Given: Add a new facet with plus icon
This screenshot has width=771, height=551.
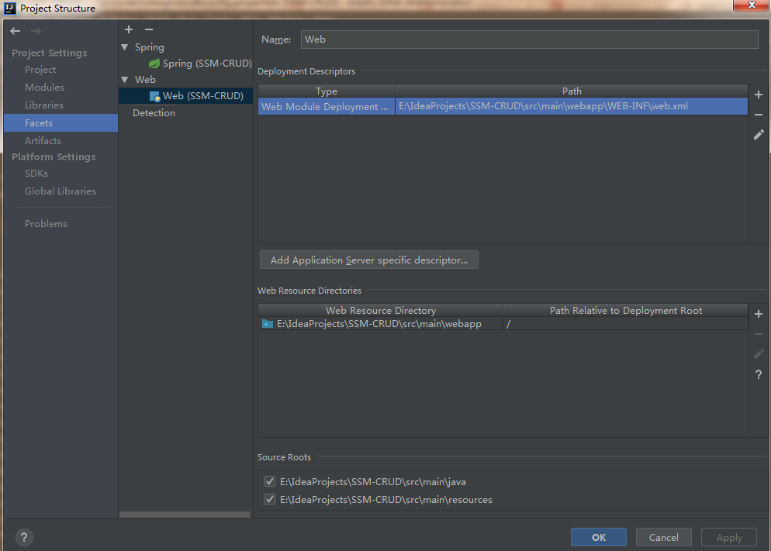Looking at the screenshot, I should (x=129, y=29).
